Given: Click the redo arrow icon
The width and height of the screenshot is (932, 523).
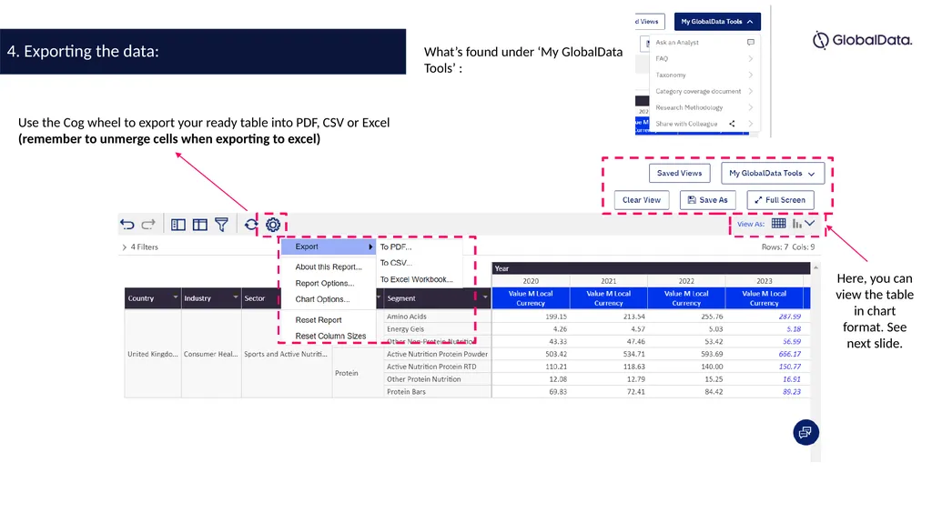Looking at the screenshot, I should (x=148, y=225).
